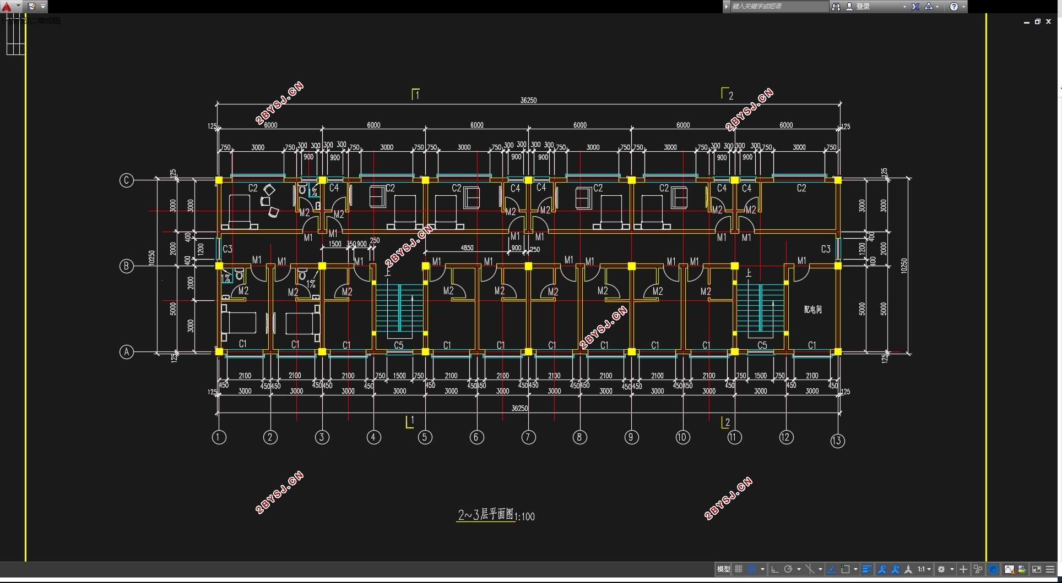Select axis bubble C on left

(x=126, y=180)
